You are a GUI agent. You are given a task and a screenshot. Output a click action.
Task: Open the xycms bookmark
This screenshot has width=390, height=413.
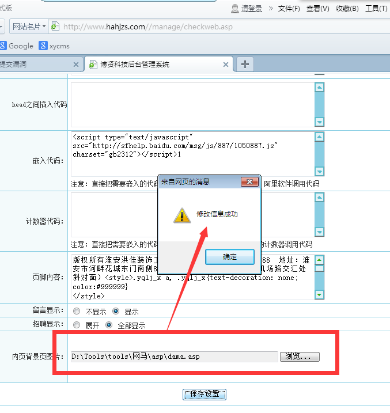coord(54,46)
